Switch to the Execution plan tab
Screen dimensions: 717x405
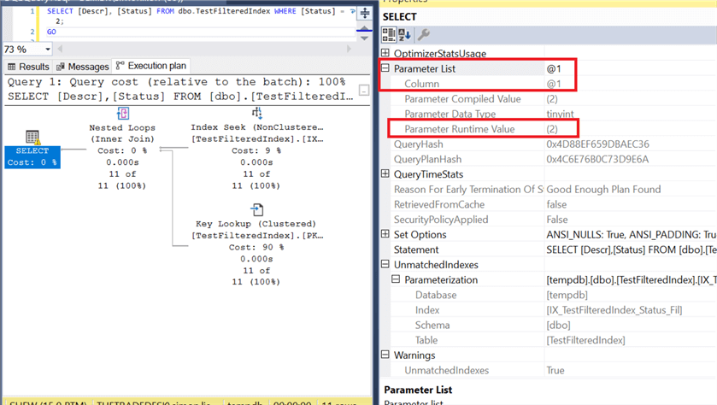pyautogui.click(x=151, y=66)
